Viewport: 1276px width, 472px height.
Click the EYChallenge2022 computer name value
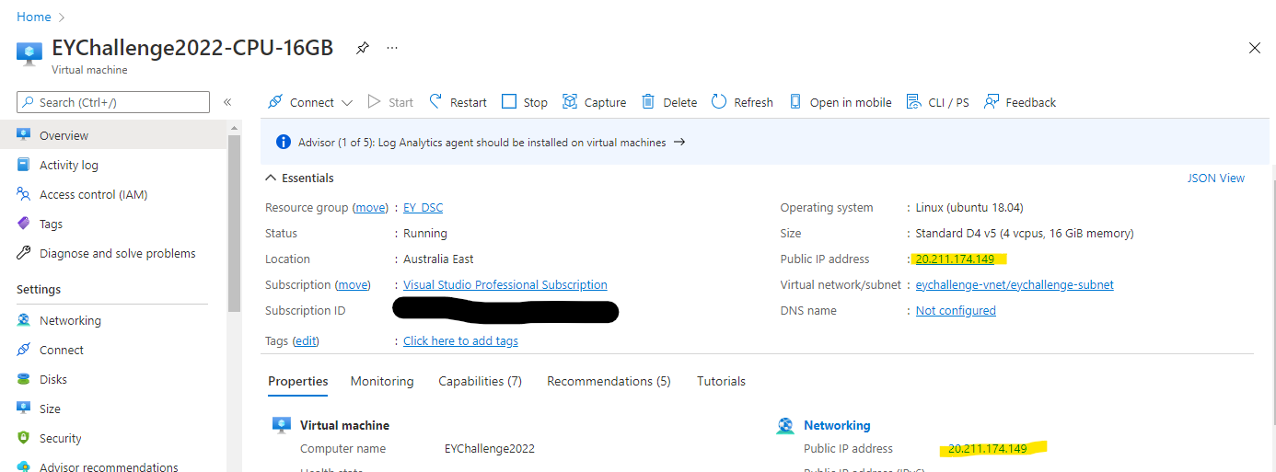coord(489,448)
